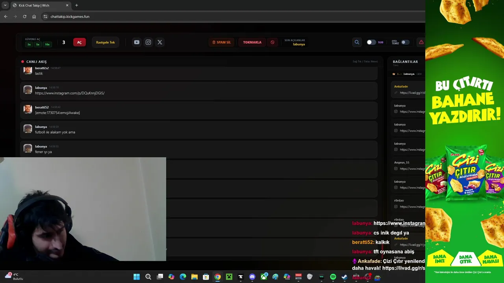Switch to Google Chrome in taskbar
This screenshot has height=283, width=504.
click(x=217, y=277)
